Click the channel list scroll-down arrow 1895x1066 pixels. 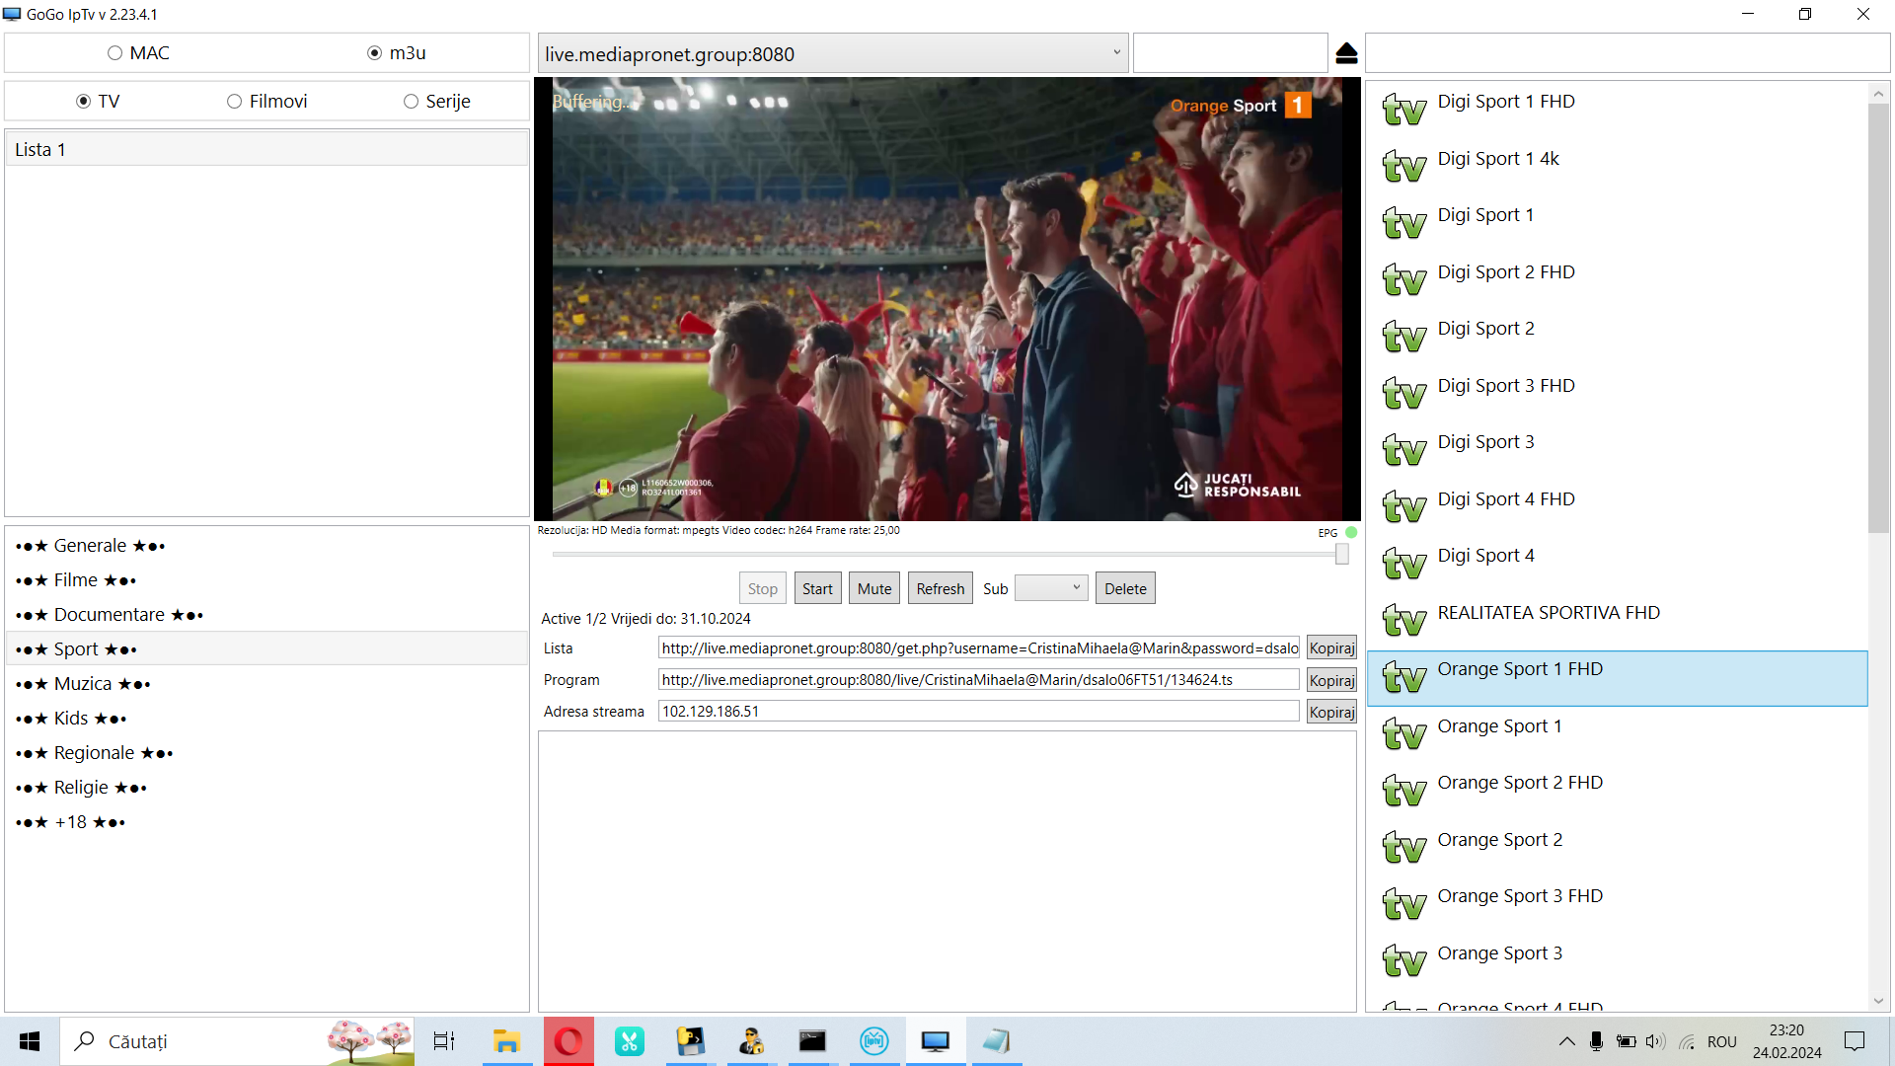[1878, 1001]
